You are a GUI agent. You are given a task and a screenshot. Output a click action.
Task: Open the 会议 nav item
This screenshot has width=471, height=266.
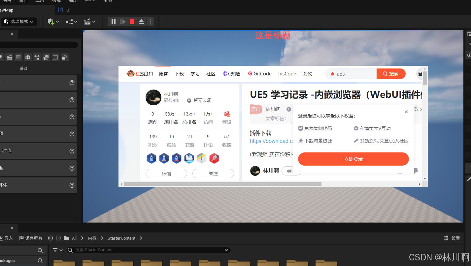click(x=308, y=74)
